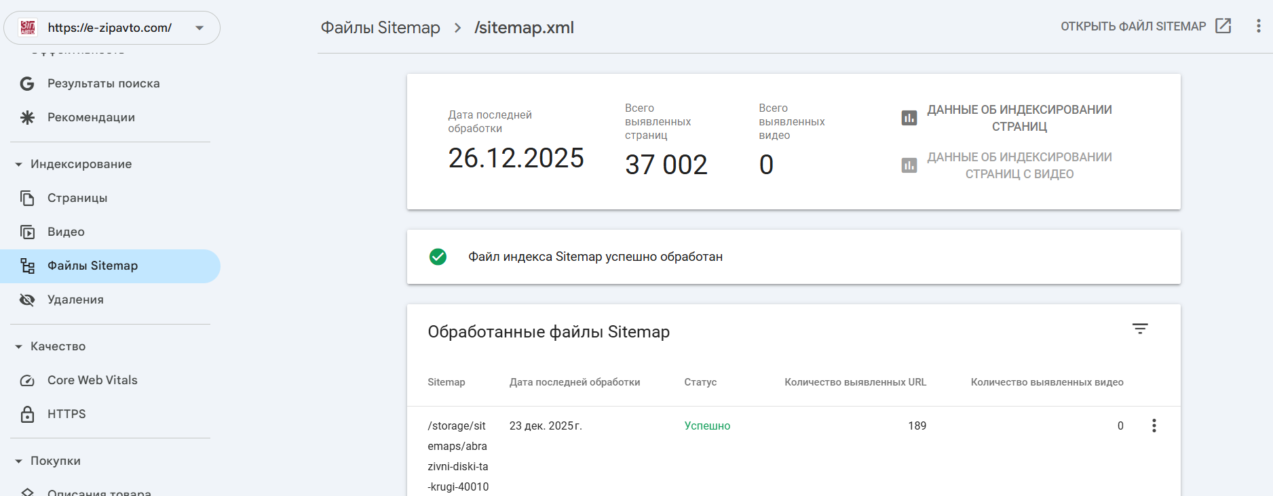This screenshot has width=1273, height=496.
Task: Open ДАННЫЕ ОБ ИНДЕКСИРОВАНИИ СТРАНИЦ report
Action: pos(1019,118)
